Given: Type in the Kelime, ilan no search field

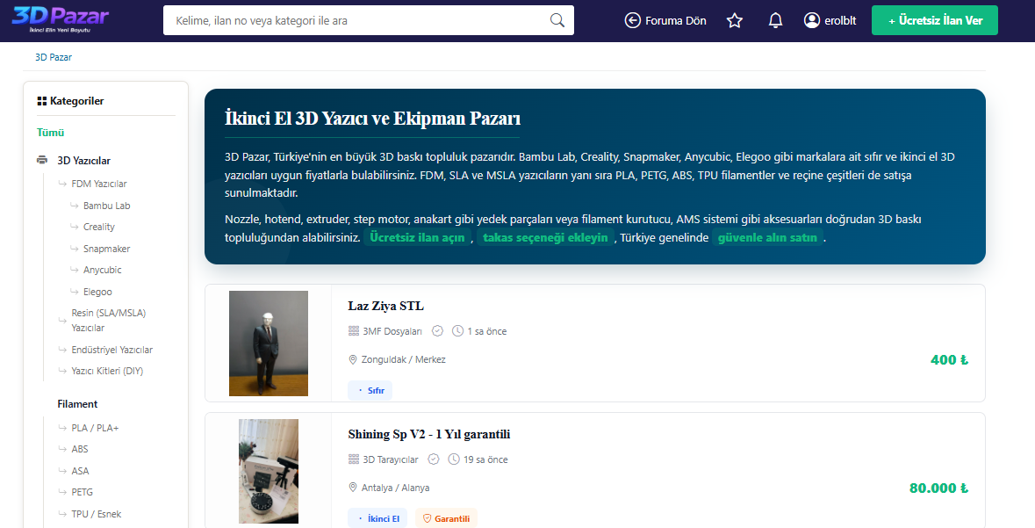Looking at the screenshot, I should [356, 20].
